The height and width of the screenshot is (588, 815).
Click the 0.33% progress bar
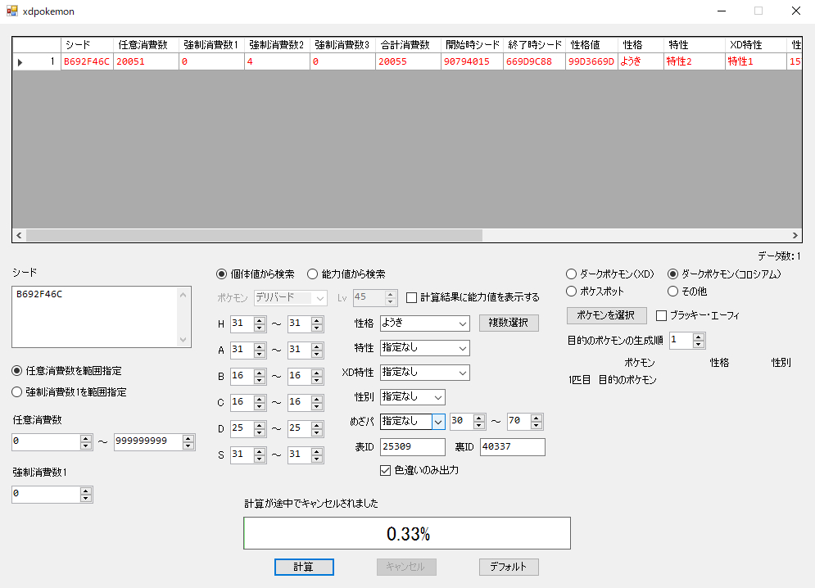pos(407,533)
